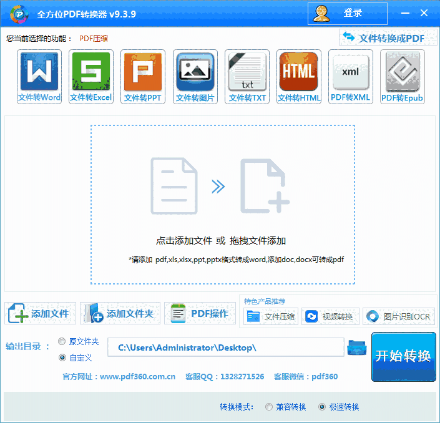
Task: Select the 文件转Word conversion icon
Action: 39,77
